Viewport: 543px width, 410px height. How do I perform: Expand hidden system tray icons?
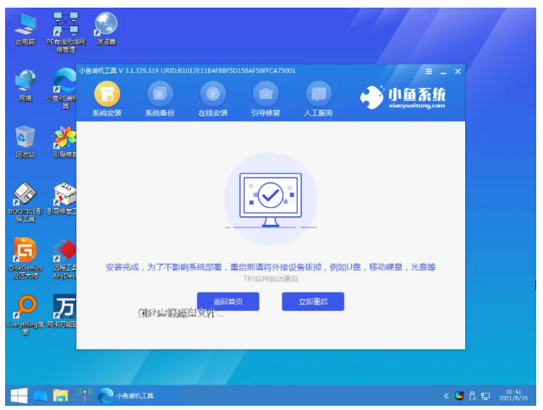446,396
